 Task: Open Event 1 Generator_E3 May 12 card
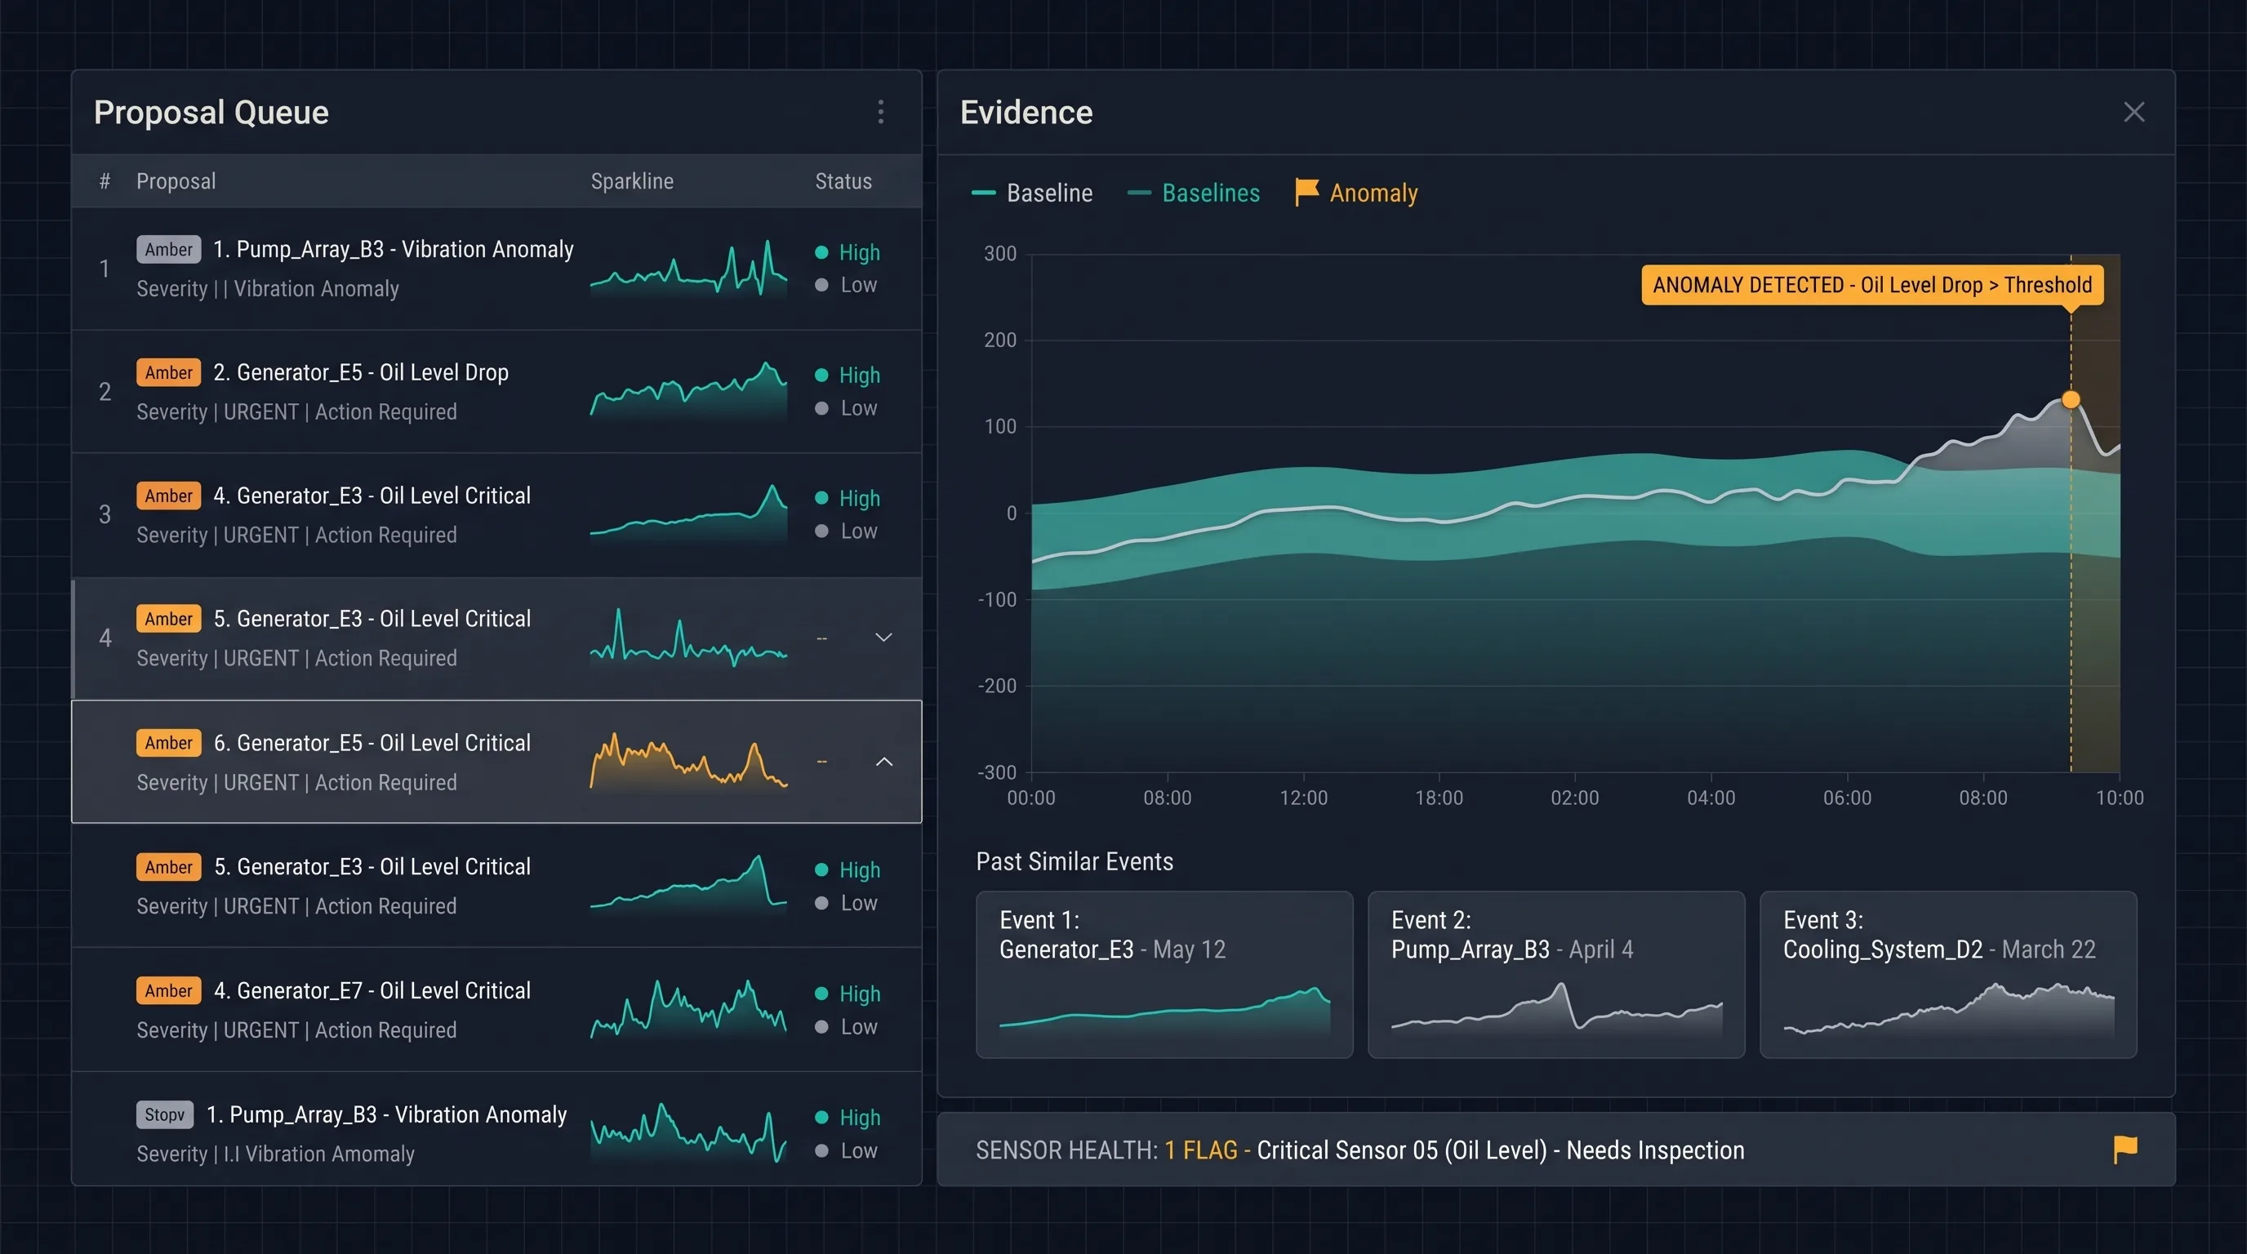pyautogui.click(x=1164, y=974)
